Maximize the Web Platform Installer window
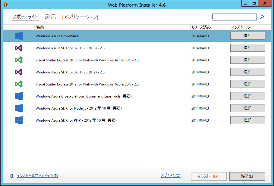This screenshot has height=186, width=274. pos(254,4)
